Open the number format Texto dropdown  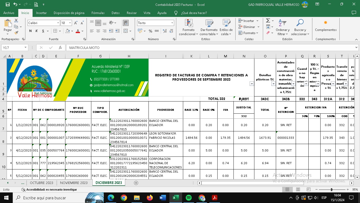pyautogui.click(x=172, y=23)
